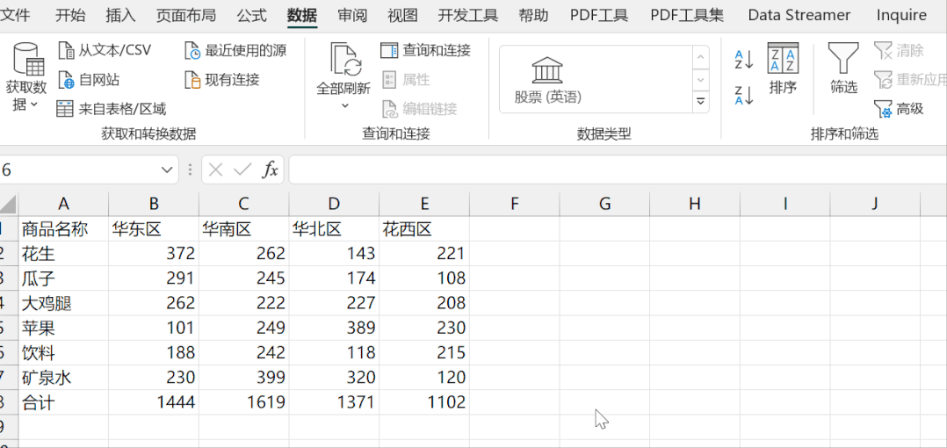Image resolution: width=947 pixels, height=448 pixels.
Task: Click the formula bar cancel X
Action: pyautogui.click(x=215, y=170)
